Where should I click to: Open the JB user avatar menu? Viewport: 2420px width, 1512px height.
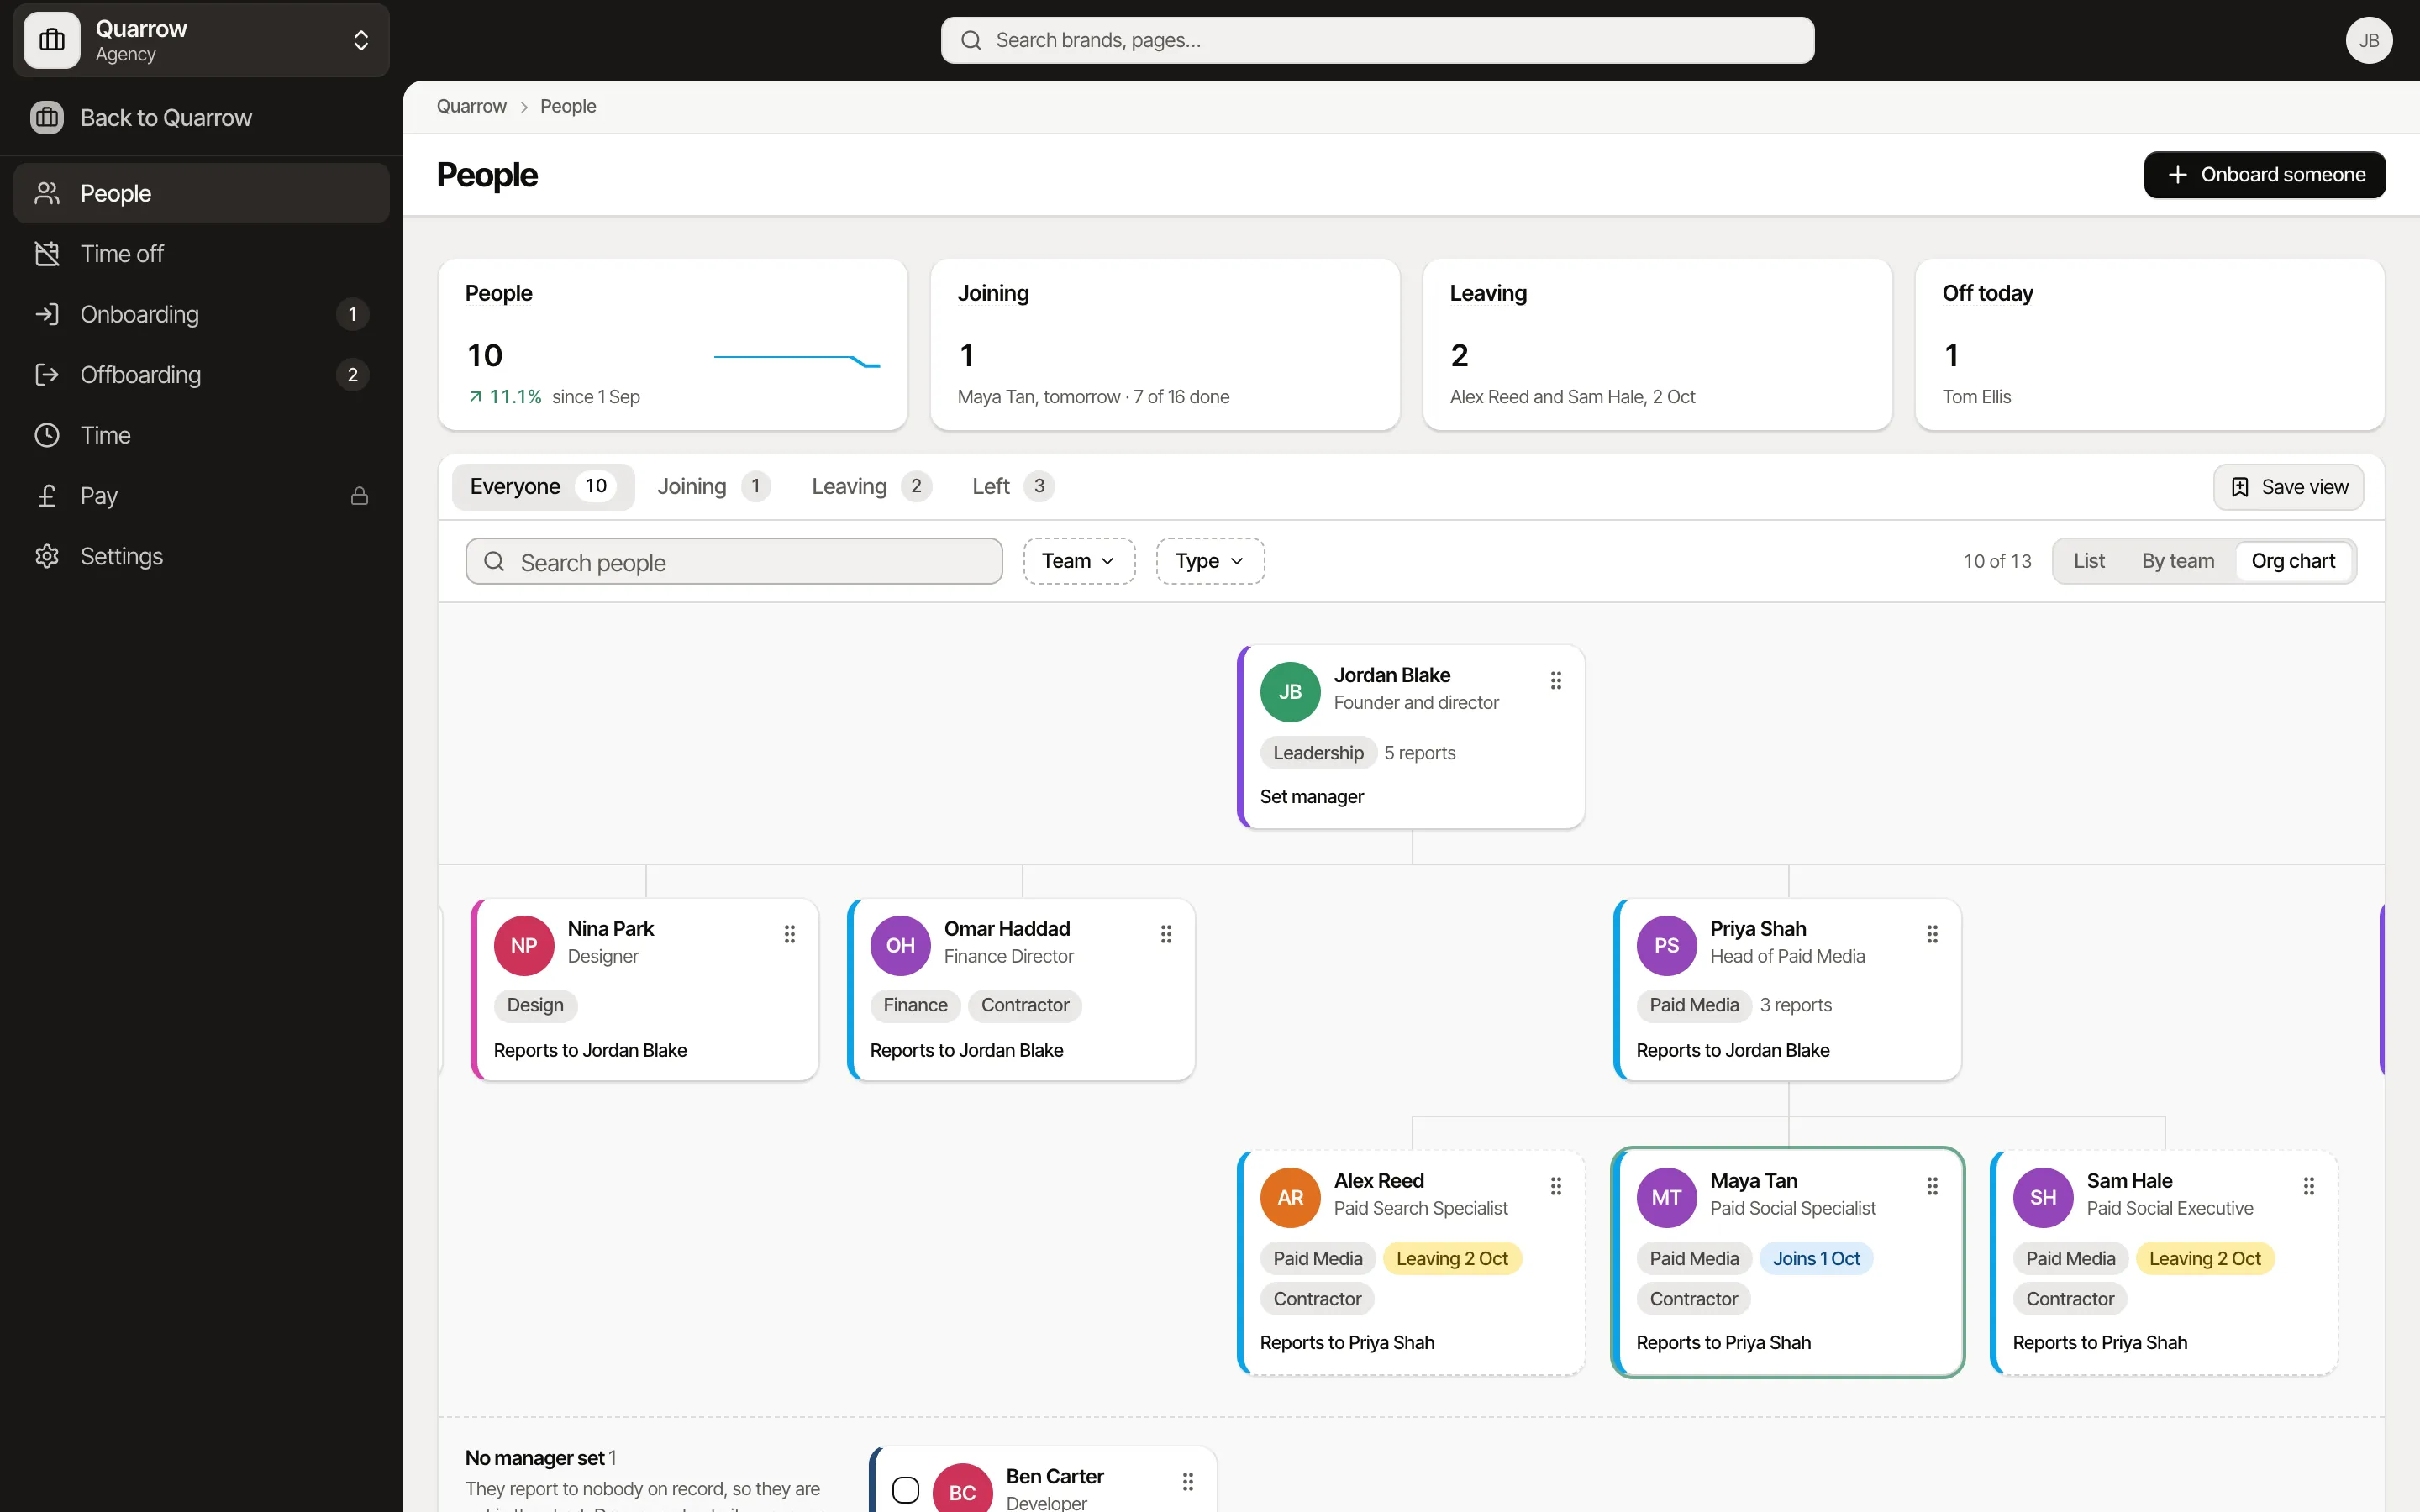[x=2368, y=40]
